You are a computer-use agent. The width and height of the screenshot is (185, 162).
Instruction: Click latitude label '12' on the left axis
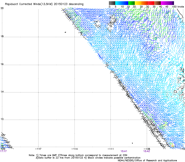click(x=2, y=119)
